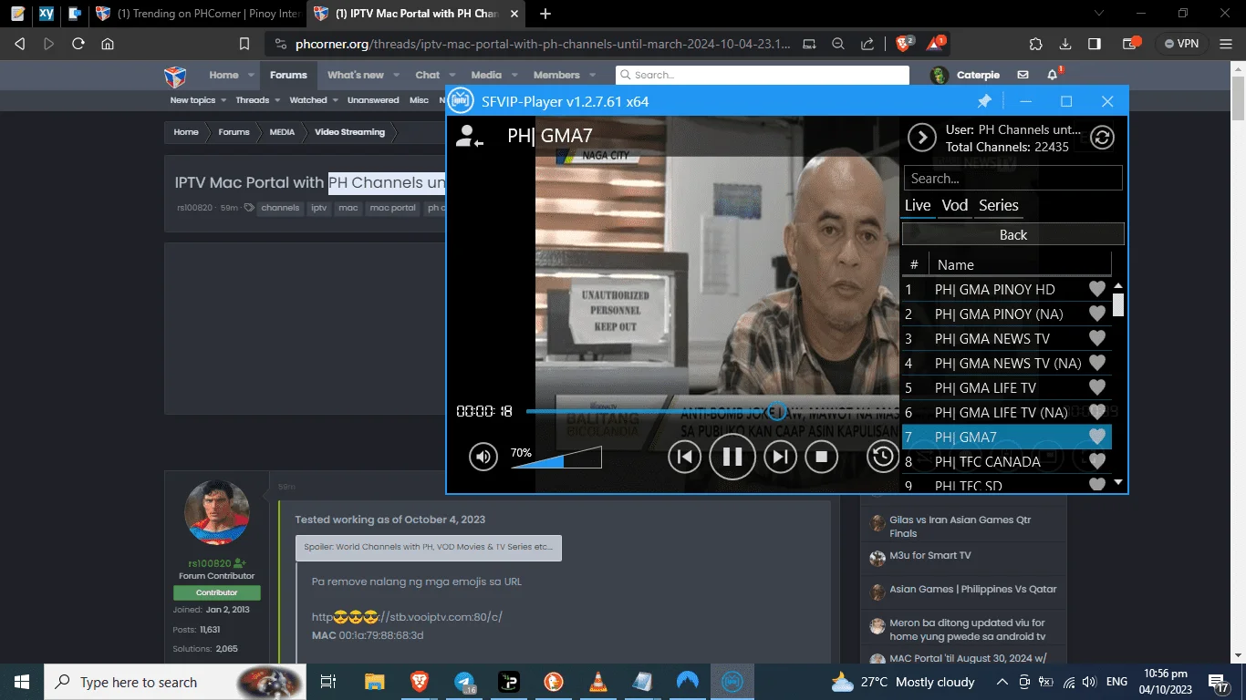Expand the Watched sub-nav dropdown
The image size is (1246, 700).
(335, 100)
